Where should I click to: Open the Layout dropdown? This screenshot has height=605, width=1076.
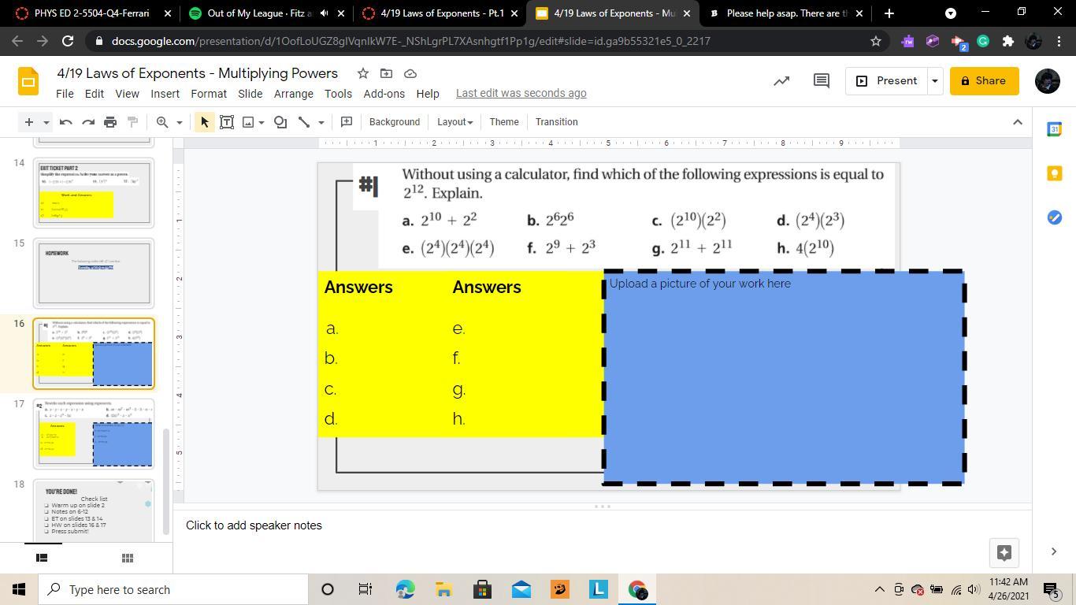click(455, 122)
